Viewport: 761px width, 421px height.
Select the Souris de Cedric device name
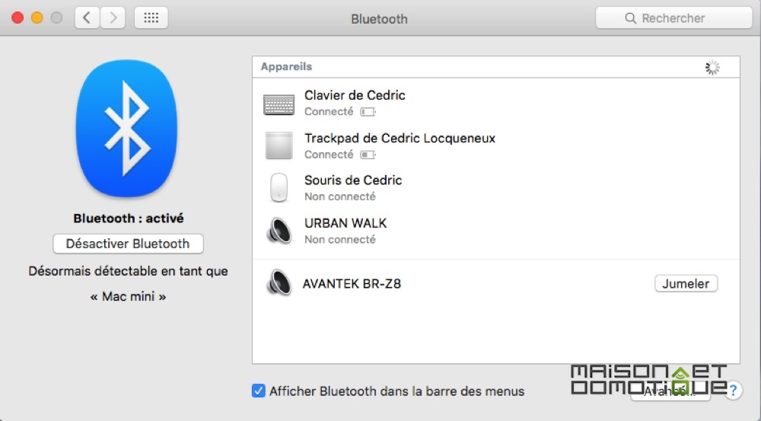pyautogui.click(x=353, y=180)
